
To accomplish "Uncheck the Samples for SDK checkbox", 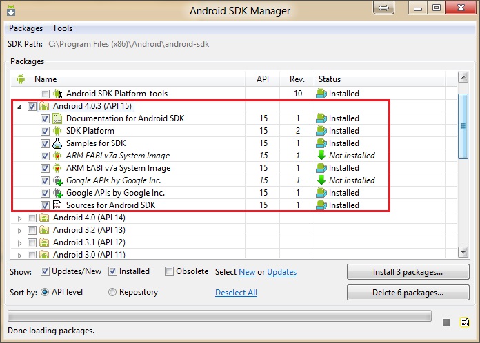I will tap(45, 143).
